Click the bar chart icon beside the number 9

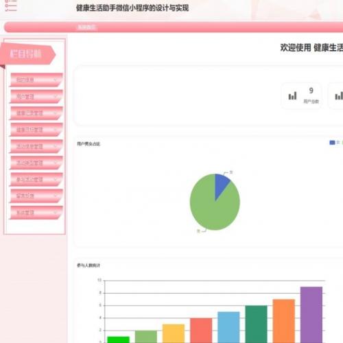292,96
